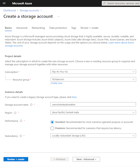This screenshot has width=140, height=167.
Task: Switch to the Networking tab
Action: 38,28
